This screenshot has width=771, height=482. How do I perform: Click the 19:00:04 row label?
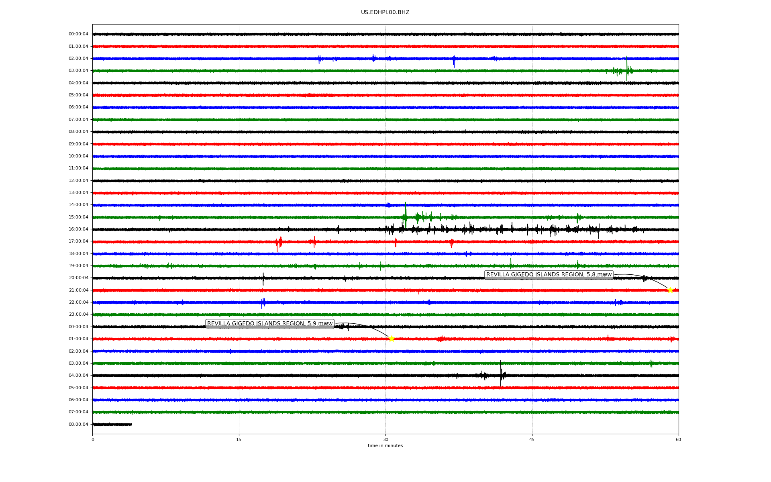coord(78,266)
